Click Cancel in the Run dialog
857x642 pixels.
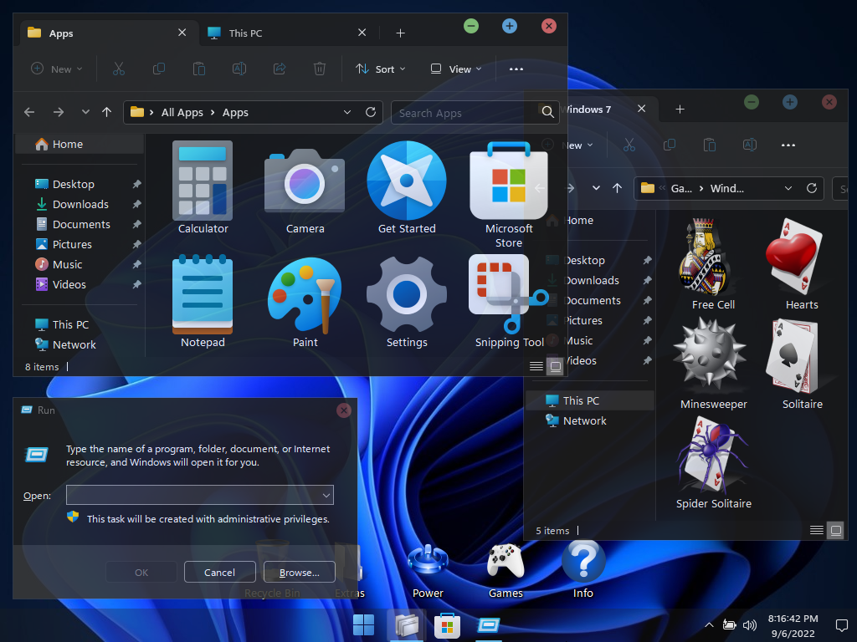pyautogui.click(x=220, y=572)
